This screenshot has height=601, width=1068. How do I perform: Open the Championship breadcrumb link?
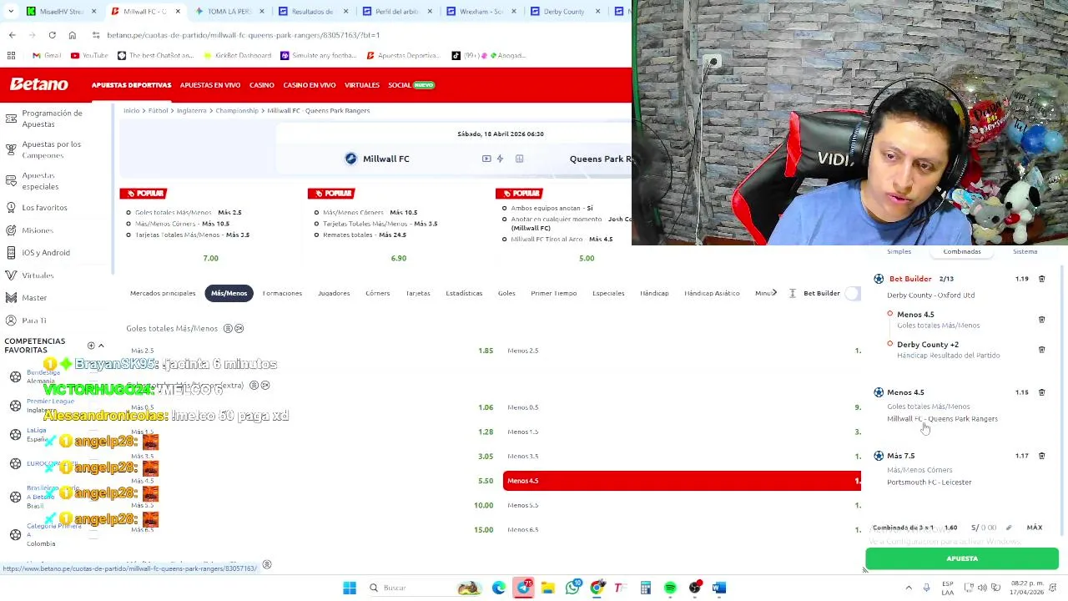click(237, 110)
